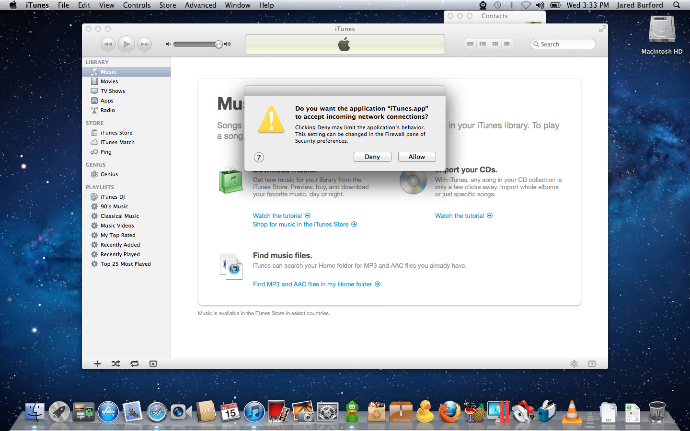Open iTunes Store in sidebar
Image resolution: width=690 pixels, height=431 pixels.
[x=126, y=133]
